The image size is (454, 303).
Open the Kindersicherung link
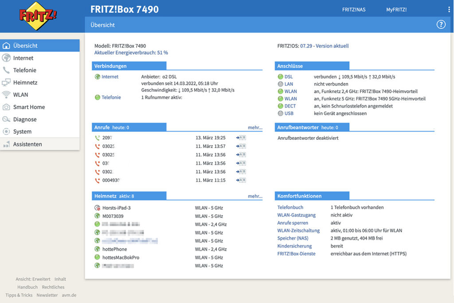[294, 246]
